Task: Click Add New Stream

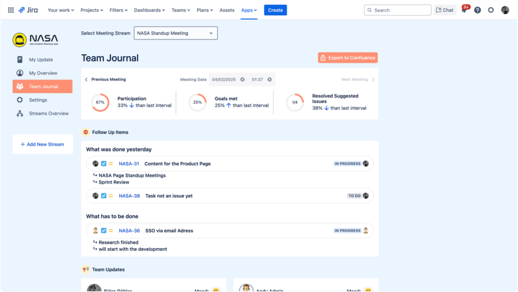Action: (43, 144)
